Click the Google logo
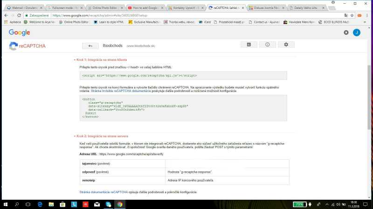The image size is (373, 209). (x=19, y=32)
